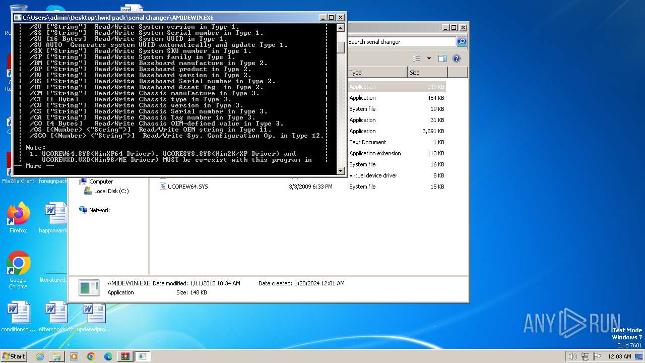Maximize the serial changer Explorer window

coord(454,28)
